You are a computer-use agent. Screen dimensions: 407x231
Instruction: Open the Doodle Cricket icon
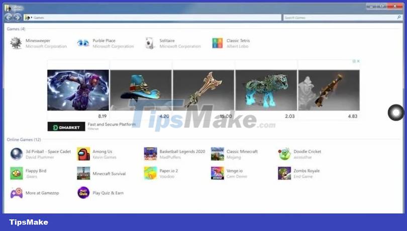[x=284, y=154]
